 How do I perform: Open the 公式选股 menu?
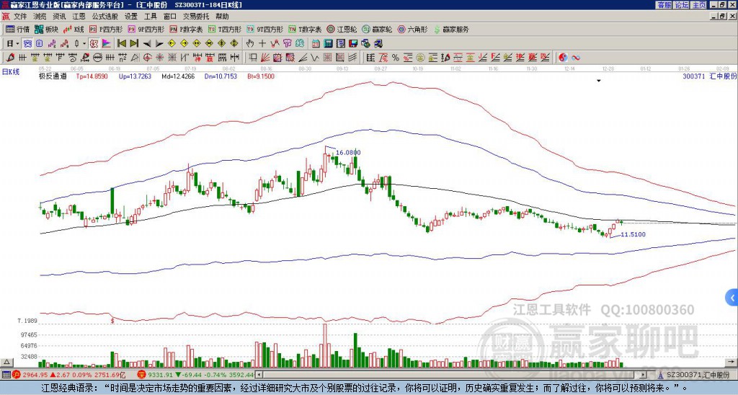(x=105, y=17)
